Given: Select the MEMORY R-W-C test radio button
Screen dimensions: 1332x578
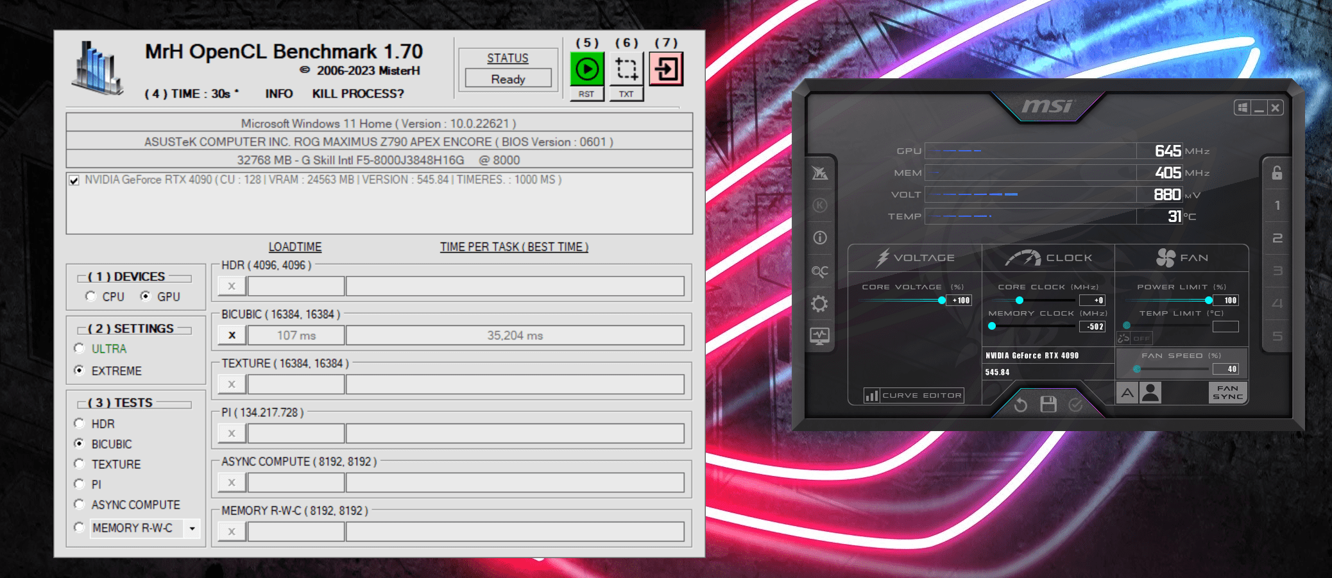Looking at the screenshot, I should click(80, 527).
